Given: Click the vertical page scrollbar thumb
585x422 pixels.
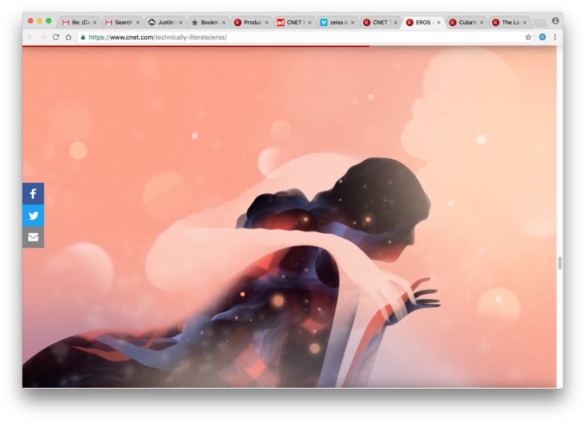Looking at the screenshot, I should (x=559, y=263).
